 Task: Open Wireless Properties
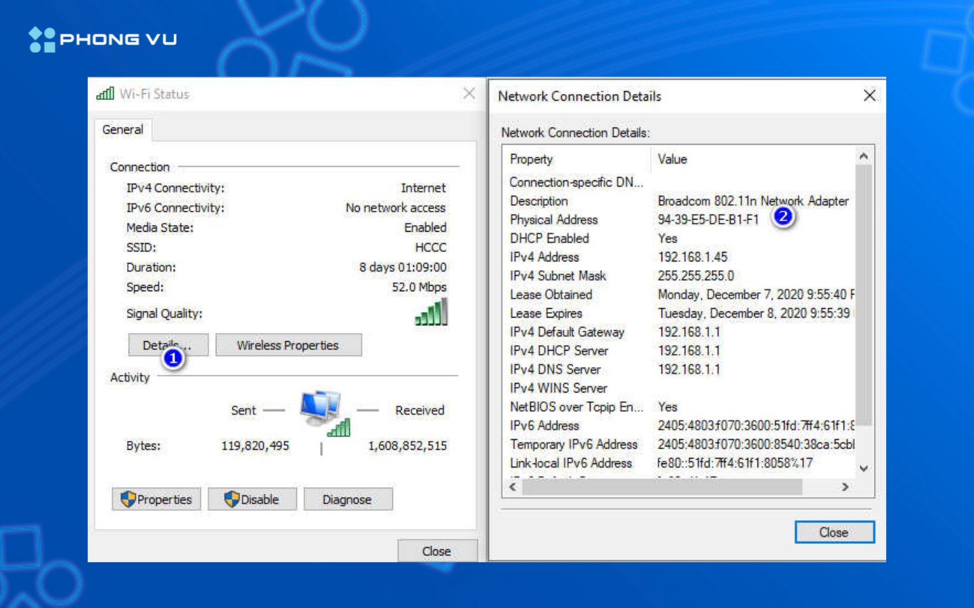point(288,345)
